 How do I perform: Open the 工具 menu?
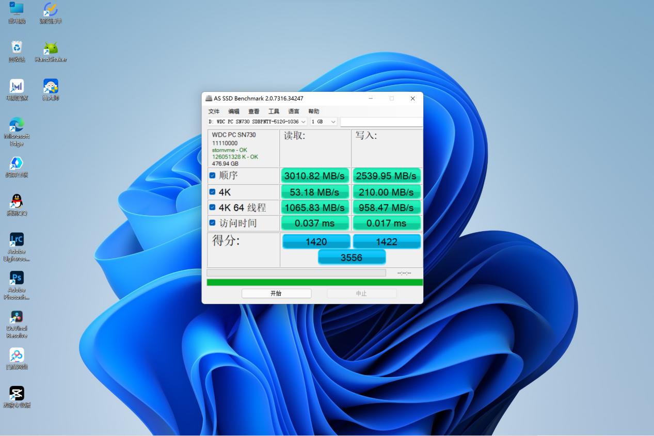pos(274,111)
